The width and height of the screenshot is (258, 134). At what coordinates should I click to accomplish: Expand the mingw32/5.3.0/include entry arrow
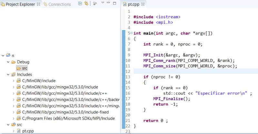14,87
